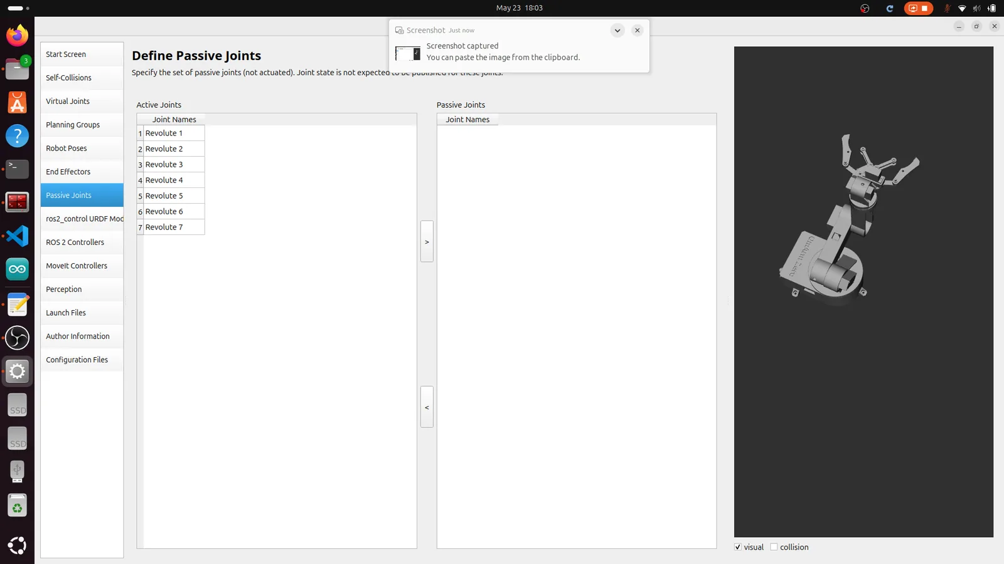This screenshot has width=1004, height=564.
Task: Open the clock and calendar menu
Action: point(519,8)
